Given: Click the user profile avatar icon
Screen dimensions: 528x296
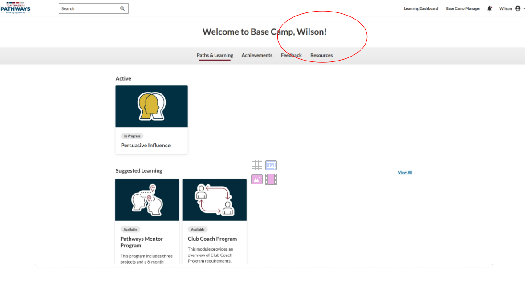Looking at the screenshot, I should pyautogui.click(x=517, y=8).
